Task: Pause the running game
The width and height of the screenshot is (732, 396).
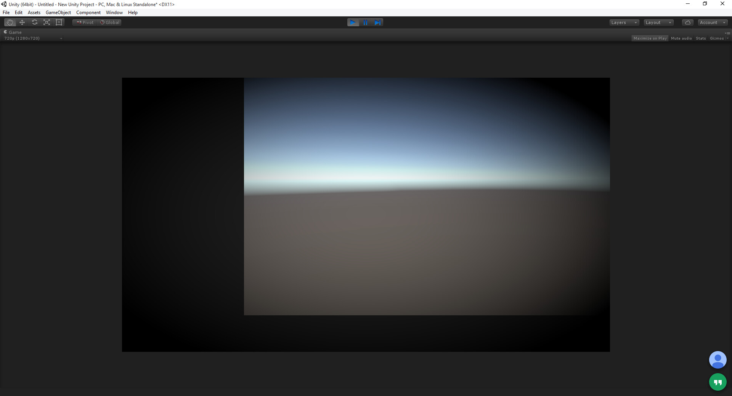Action: pos(365,22)
